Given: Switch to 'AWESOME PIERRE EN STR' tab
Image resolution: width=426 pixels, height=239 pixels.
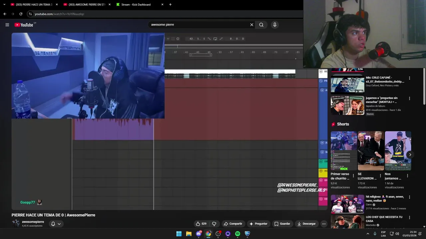Looking at the screenshot, I should [x=87, y=5].
